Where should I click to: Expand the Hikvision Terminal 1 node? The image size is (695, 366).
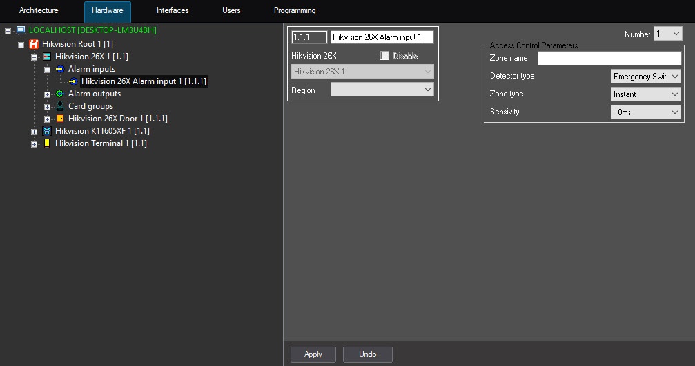34,144
